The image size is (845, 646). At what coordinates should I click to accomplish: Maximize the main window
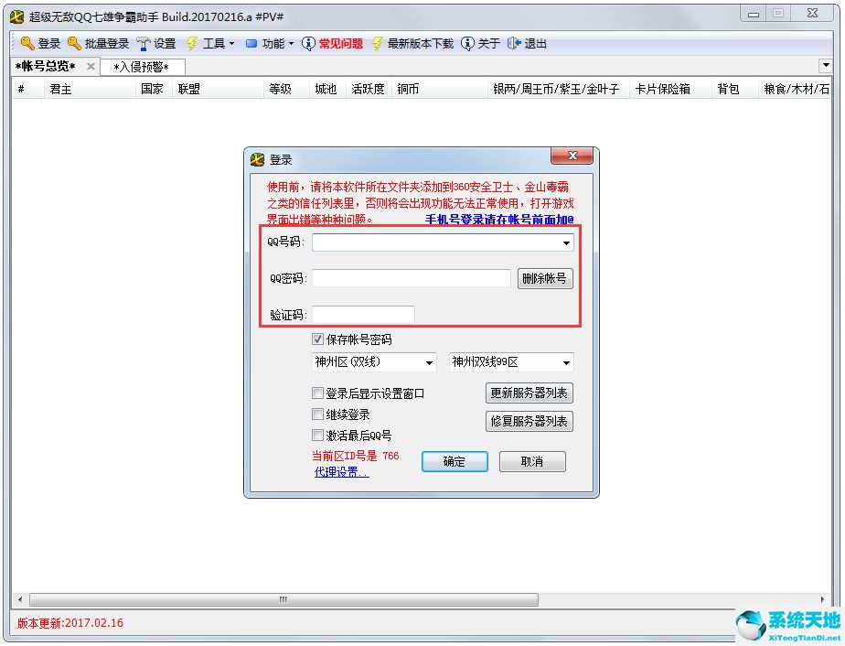(777, 14)
